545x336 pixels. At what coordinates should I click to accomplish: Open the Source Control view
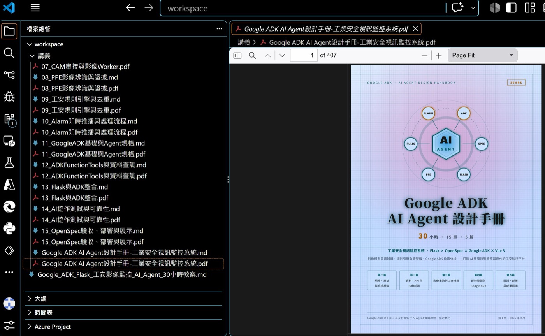tap(9, 75)
